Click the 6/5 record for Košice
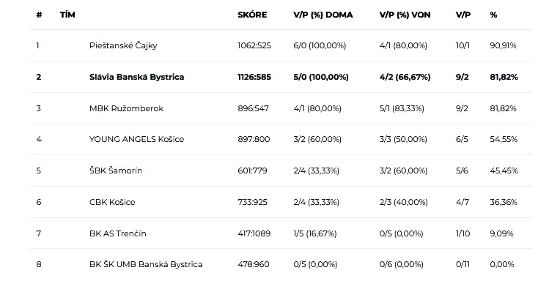This screenshot has width=560, height=281. point(462,139)
